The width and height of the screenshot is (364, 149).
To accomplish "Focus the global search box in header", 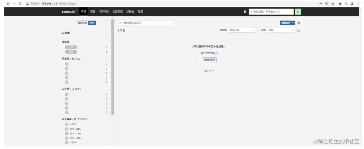I will click(271, 12).
